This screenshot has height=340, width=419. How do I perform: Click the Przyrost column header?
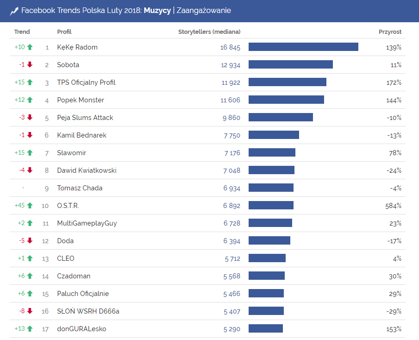390,32
